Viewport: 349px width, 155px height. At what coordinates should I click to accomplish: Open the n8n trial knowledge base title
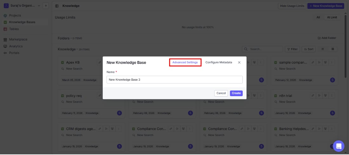(x=286, y=96)
